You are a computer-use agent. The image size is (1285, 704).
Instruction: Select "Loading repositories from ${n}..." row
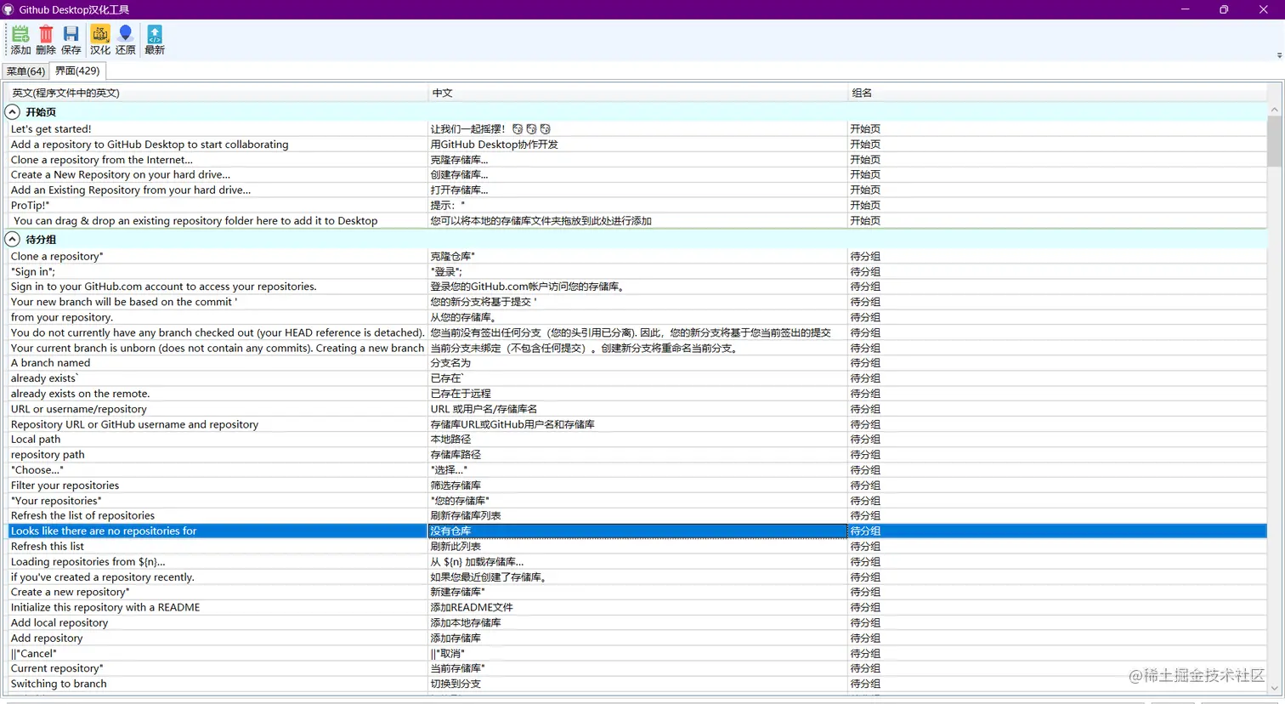[637, 562]
